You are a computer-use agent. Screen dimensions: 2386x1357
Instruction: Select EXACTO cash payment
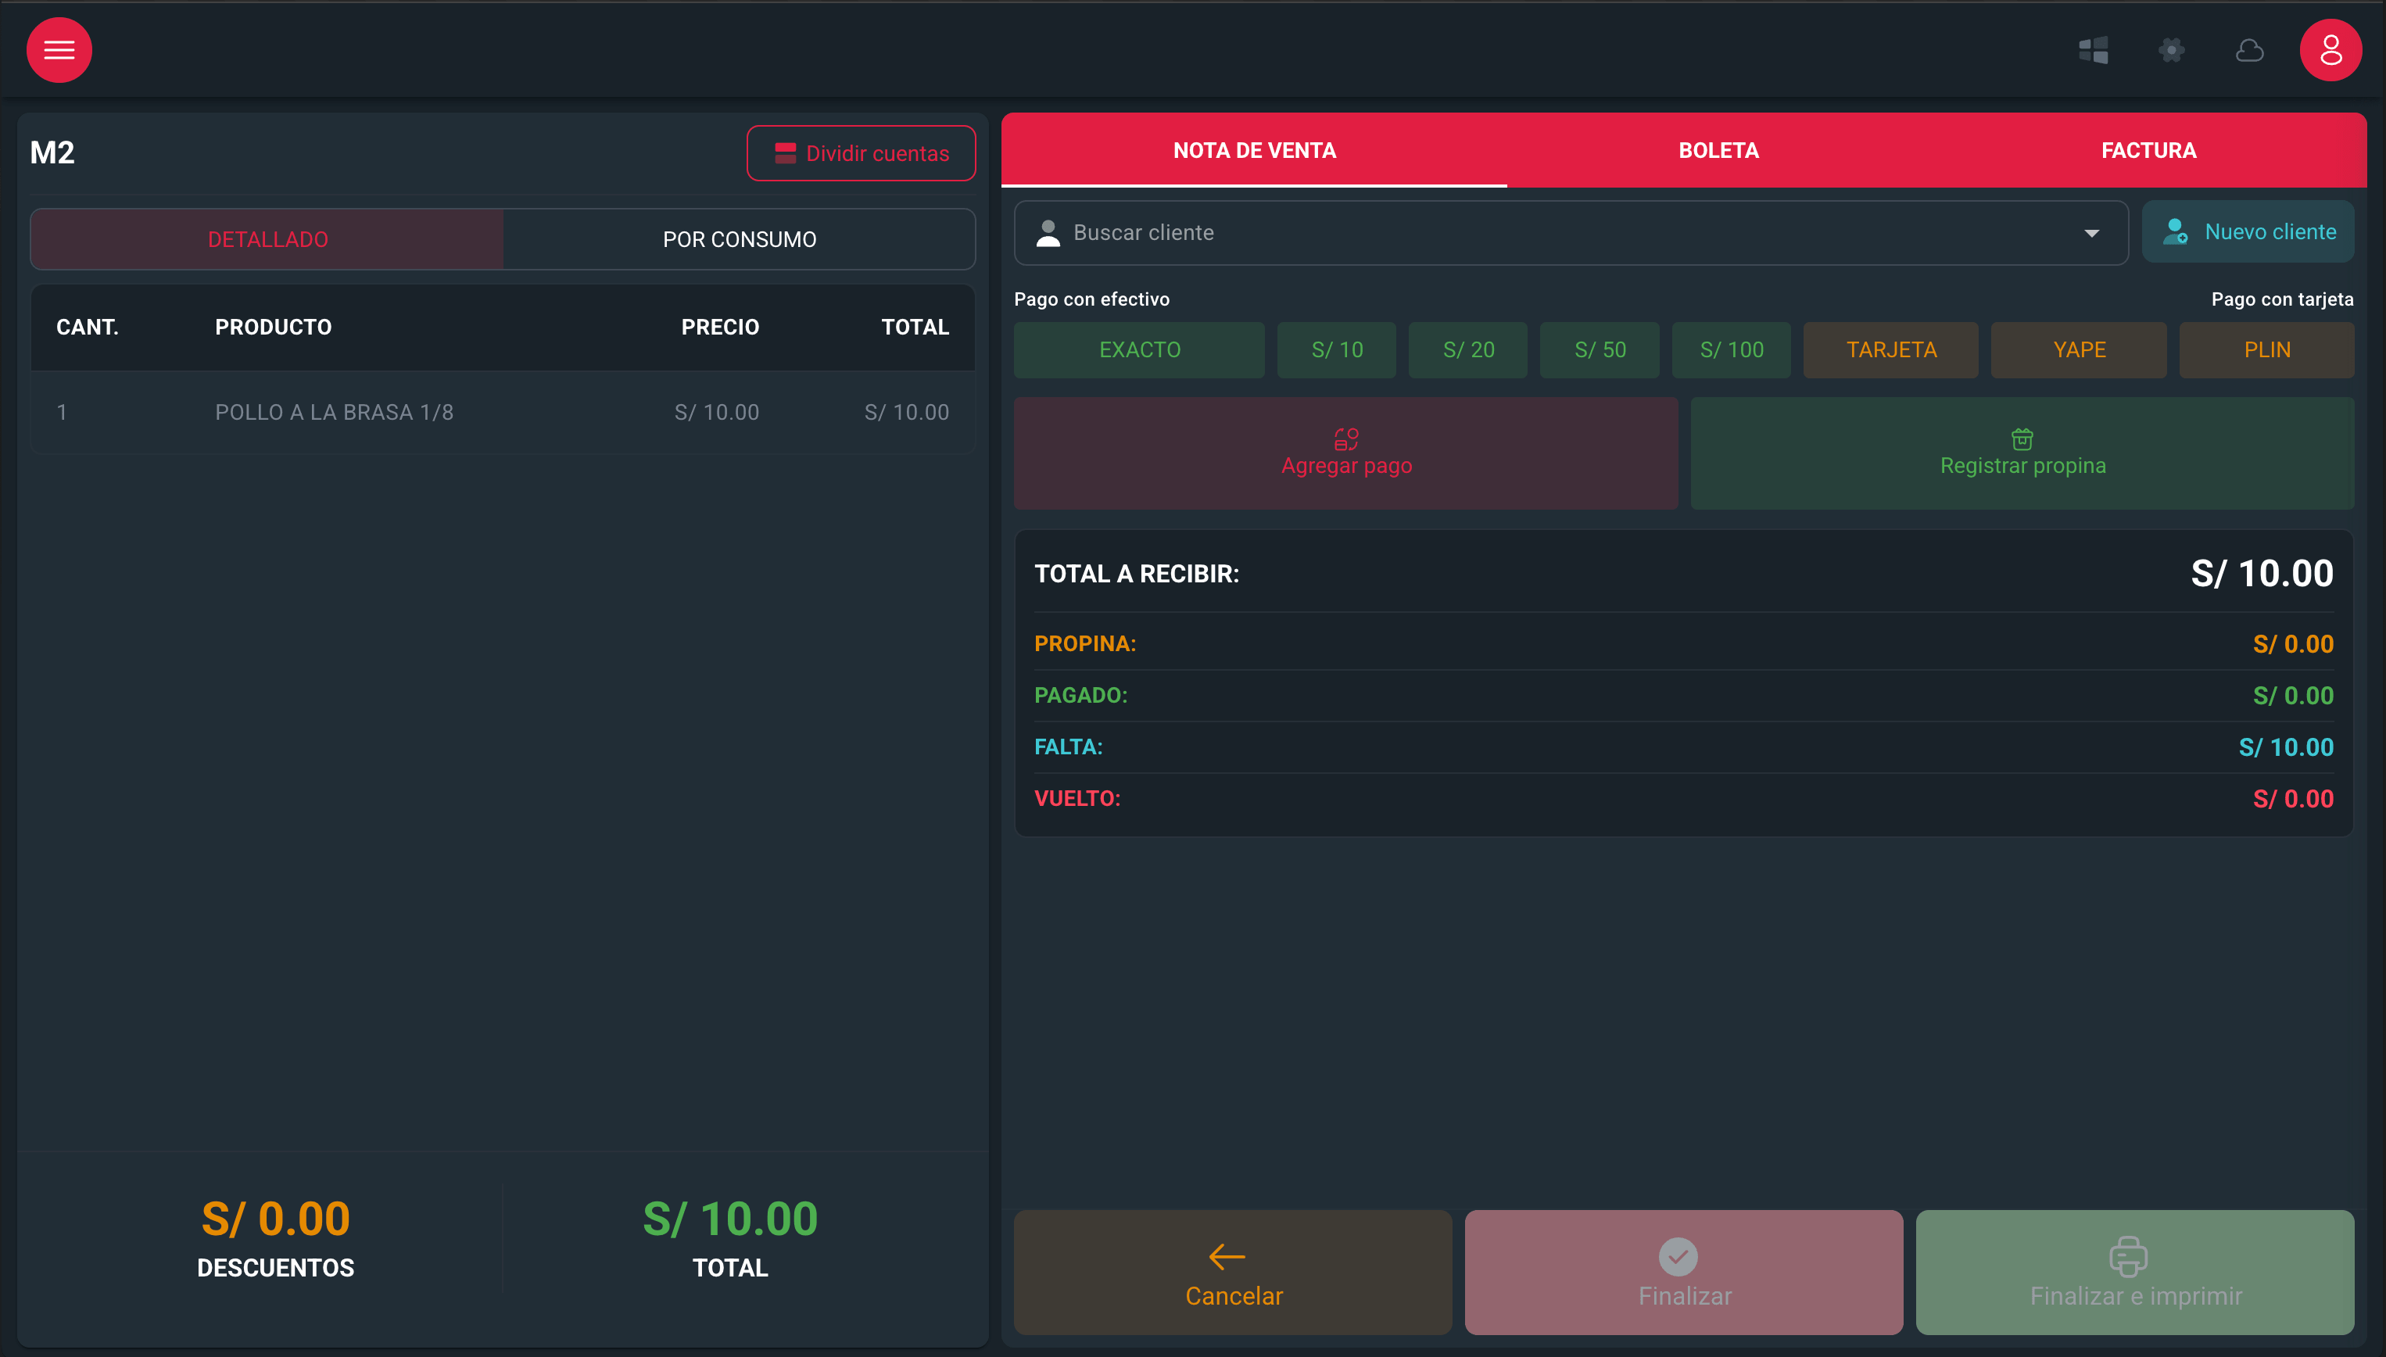pos(1139,349)
